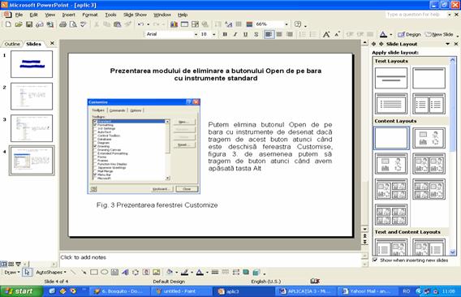Expand the Slide Layout task pane menu arrow
Image resolution: width=461 pixels, height=297 pixels.
point(447,44)
